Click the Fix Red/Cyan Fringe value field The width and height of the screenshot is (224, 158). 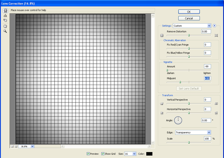[x=208, y=45]
